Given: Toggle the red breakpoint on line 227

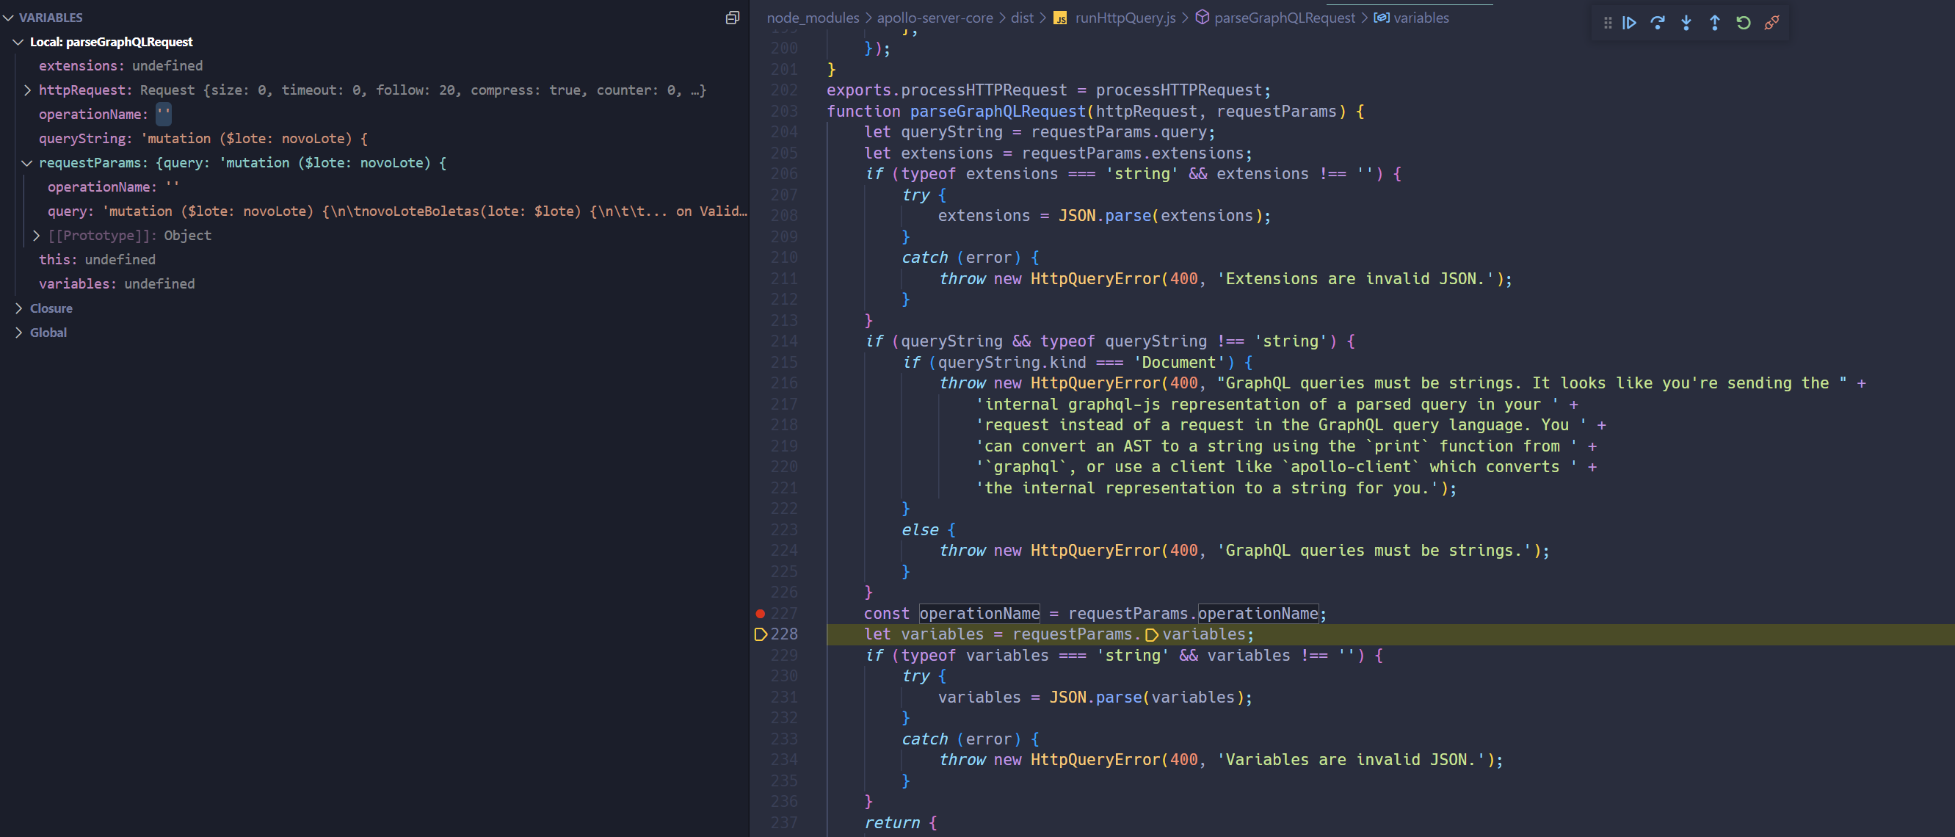Looking at the screenshot, I should point(760,613).
